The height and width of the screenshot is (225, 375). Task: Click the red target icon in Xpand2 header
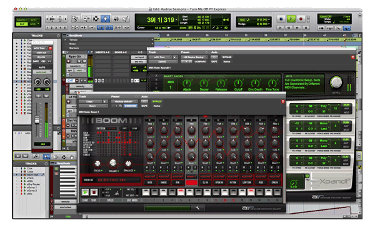(x=352, y=57)
